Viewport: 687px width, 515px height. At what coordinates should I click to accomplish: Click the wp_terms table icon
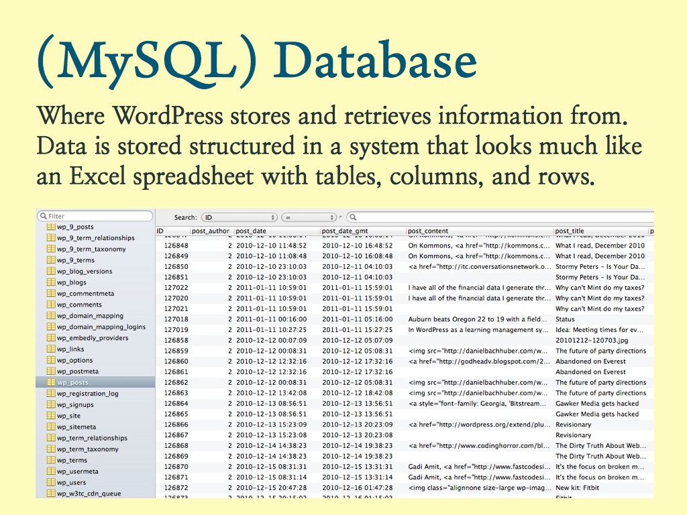(51, 460)
